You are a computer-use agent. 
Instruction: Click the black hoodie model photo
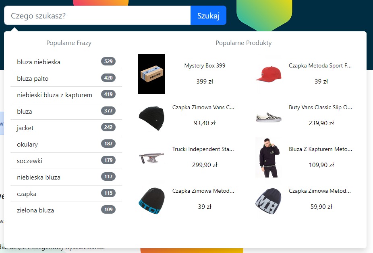click(269, 157)
